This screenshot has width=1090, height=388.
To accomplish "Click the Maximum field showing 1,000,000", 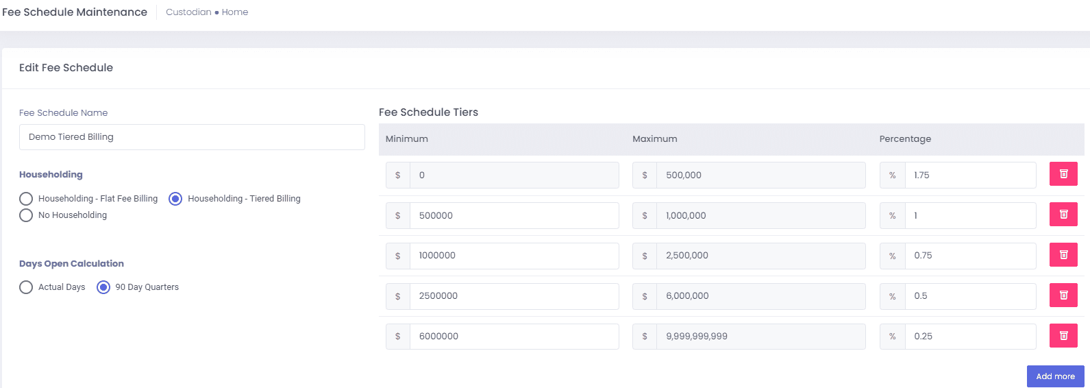I will click(x=760, y=215).
